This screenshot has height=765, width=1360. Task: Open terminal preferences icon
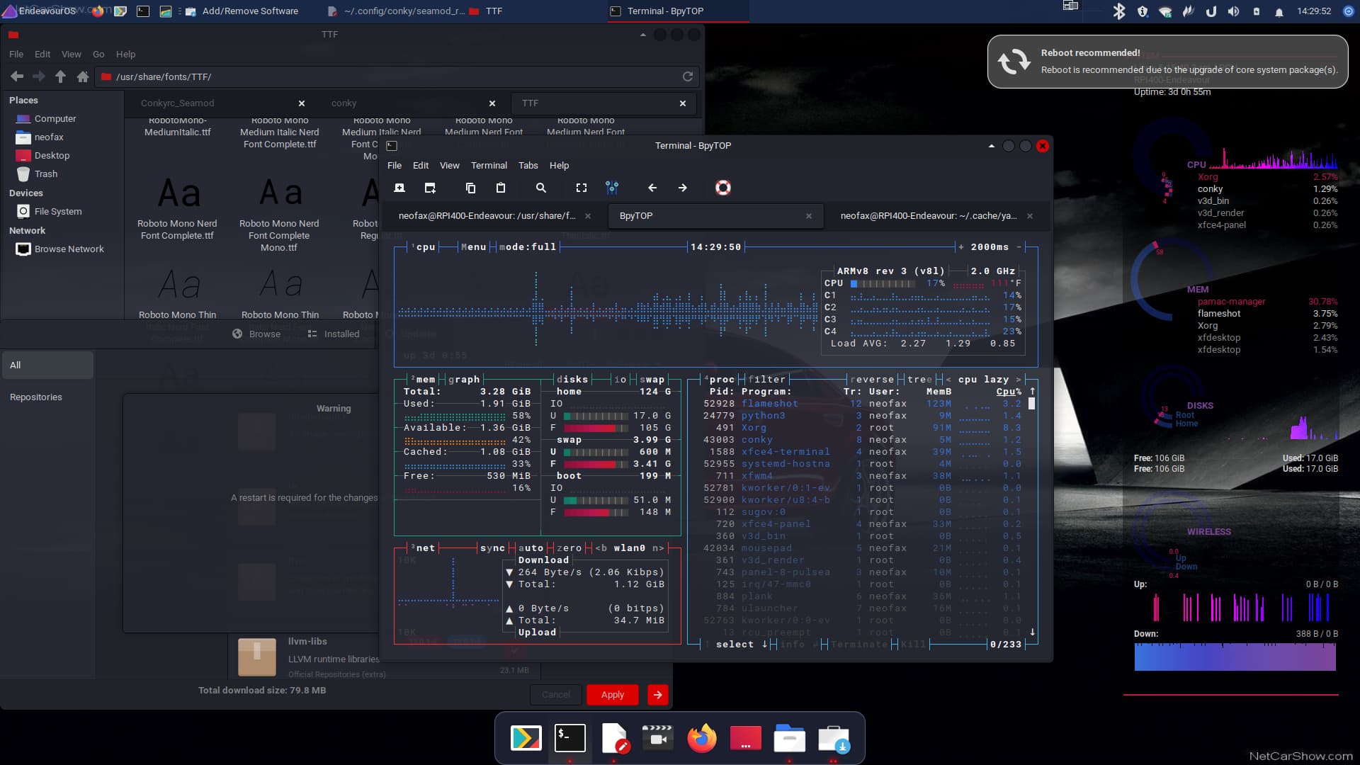pos(612,188)
